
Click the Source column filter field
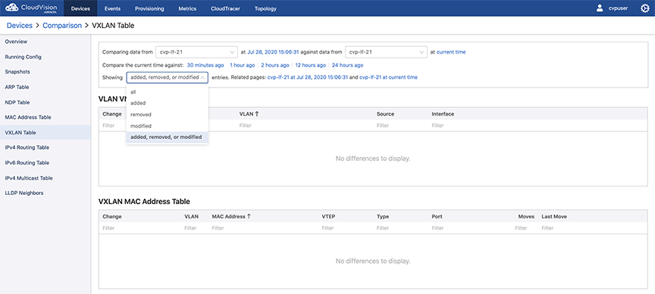(400, 125)
